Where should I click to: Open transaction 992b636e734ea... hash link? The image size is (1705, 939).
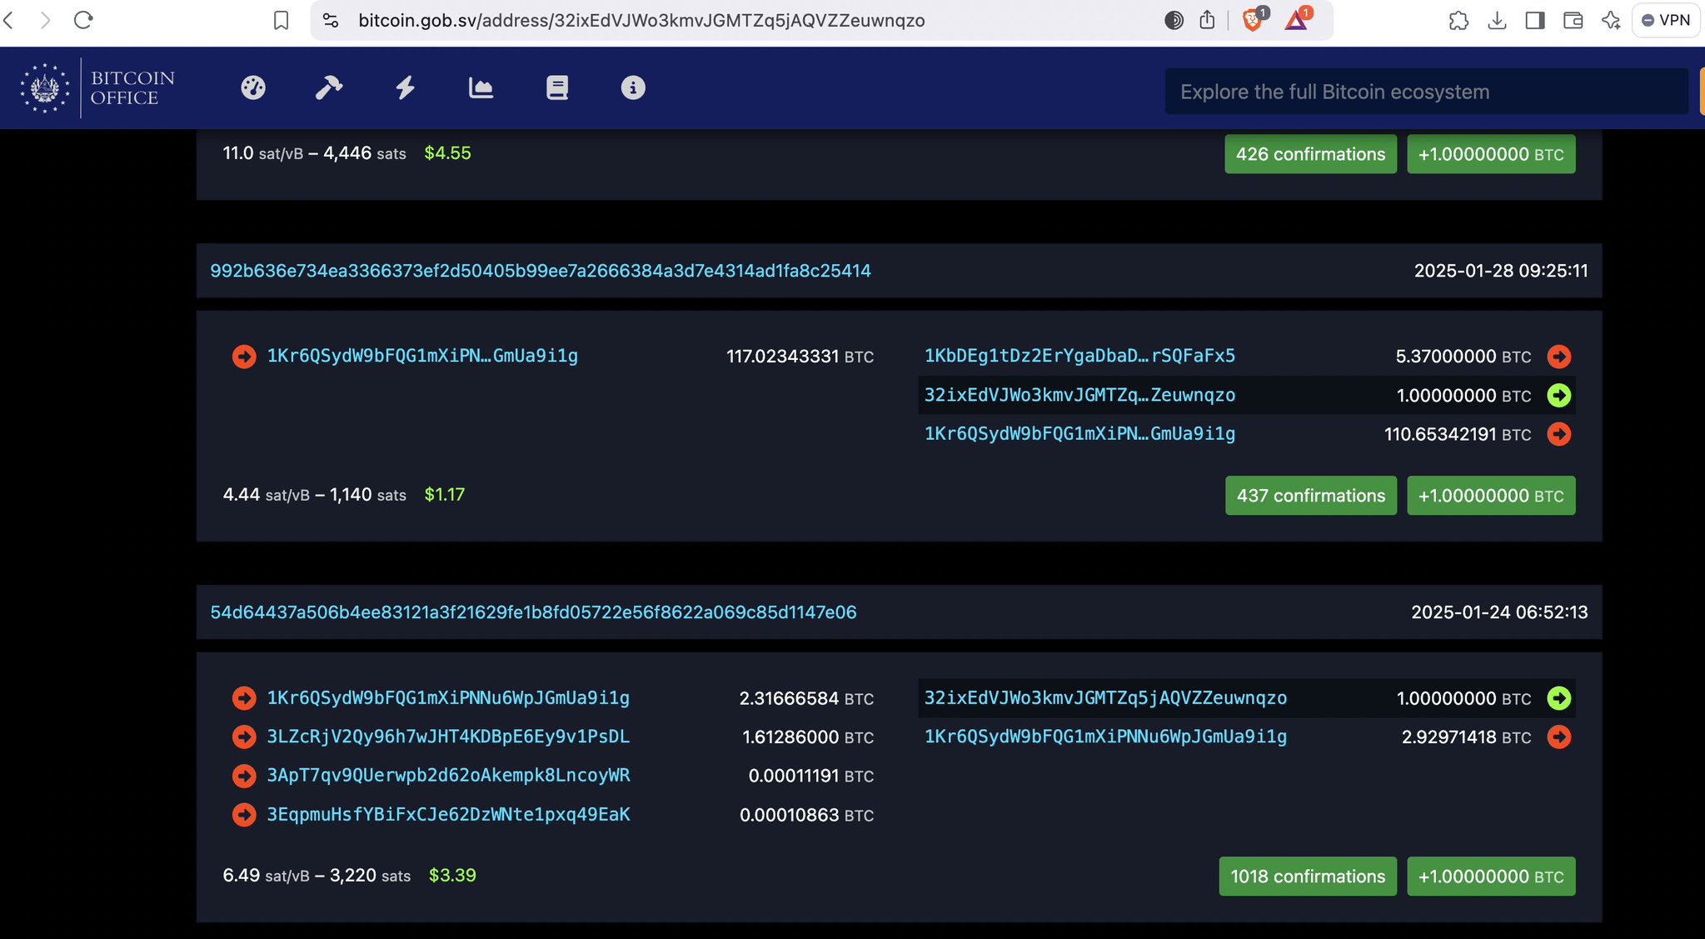(x=540, y=271)
